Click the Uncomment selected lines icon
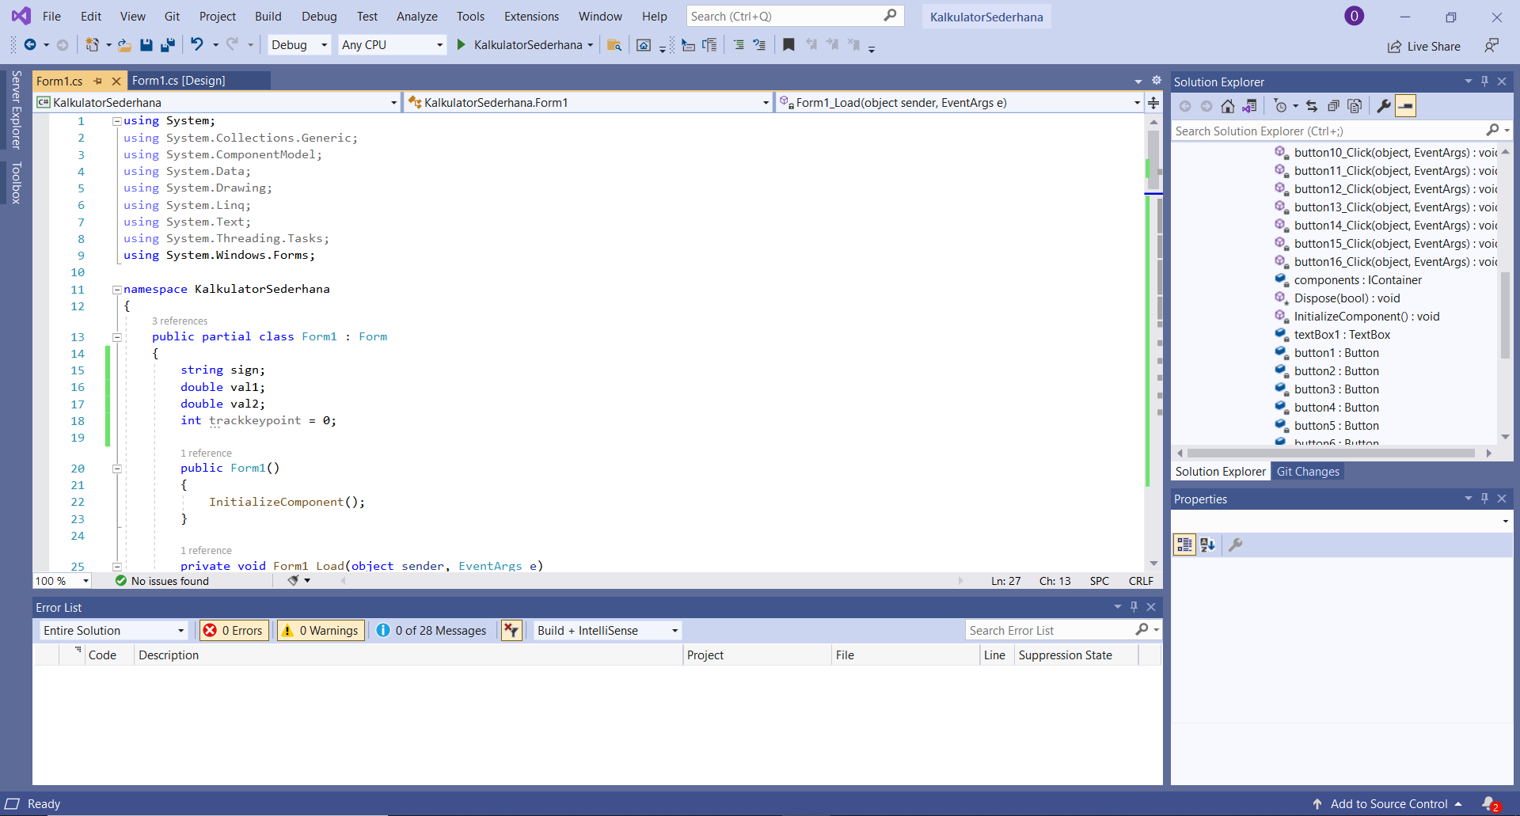 click(x=759, y=45)
